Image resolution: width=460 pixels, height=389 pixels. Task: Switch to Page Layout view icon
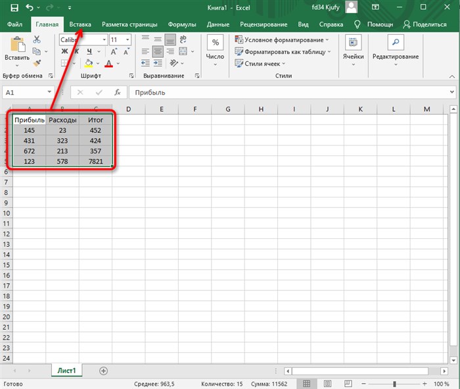click(327, 384)
